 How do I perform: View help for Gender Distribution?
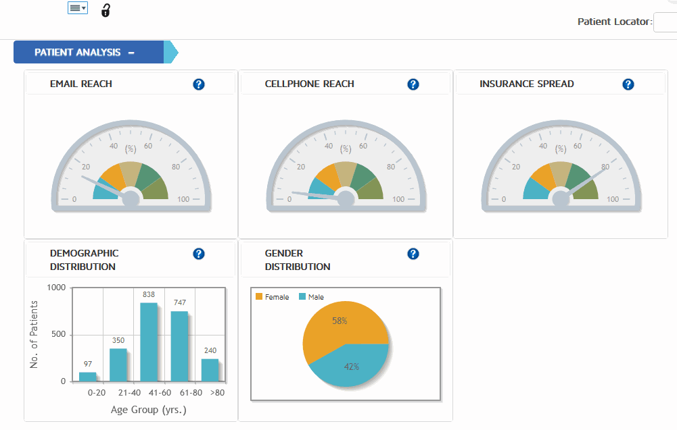click(x=413, y=254)
